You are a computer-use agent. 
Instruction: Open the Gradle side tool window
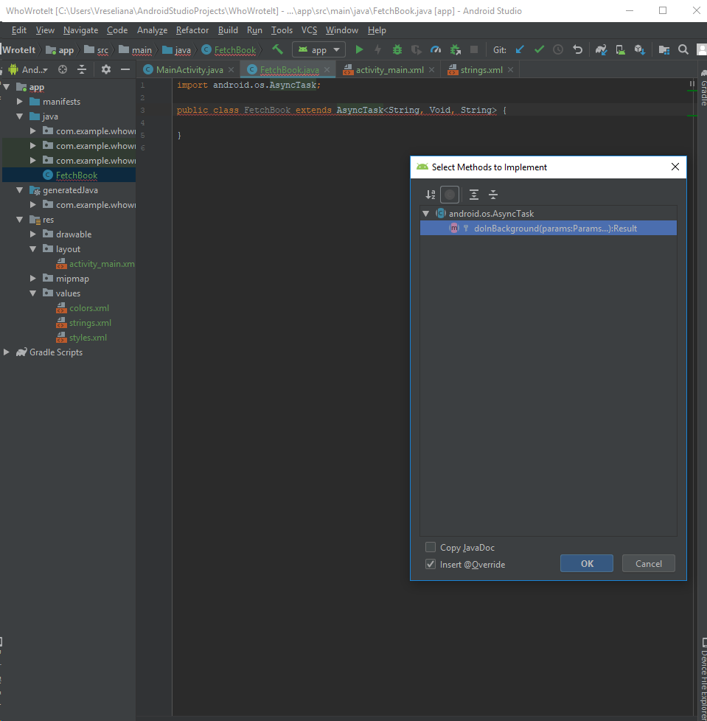(703, 88)
